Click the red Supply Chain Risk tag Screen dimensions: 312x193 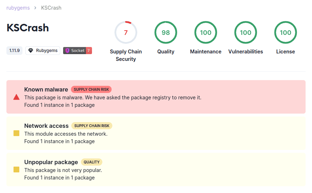click(x=91, y=89)
